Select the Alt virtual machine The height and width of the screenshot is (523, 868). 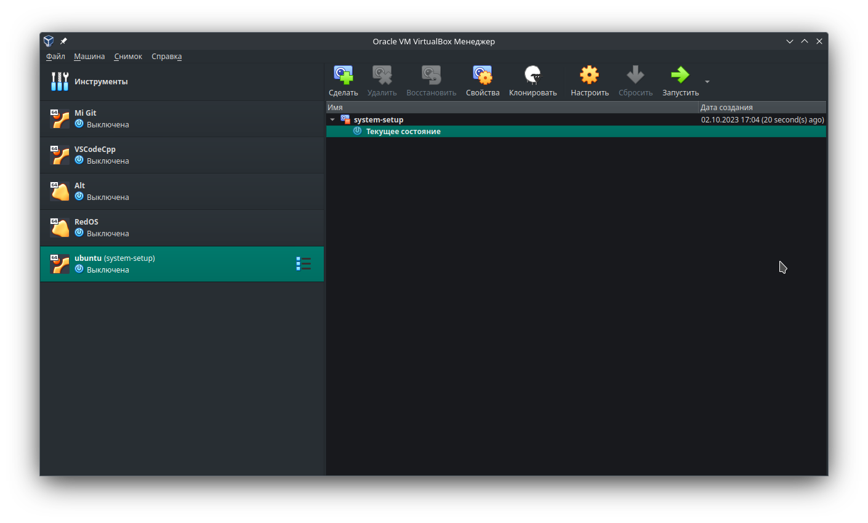[182, 191]
